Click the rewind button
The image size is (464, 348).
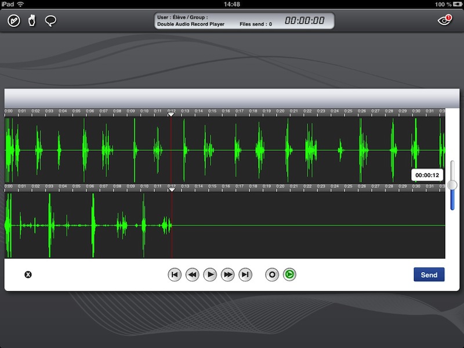(193, 274)
